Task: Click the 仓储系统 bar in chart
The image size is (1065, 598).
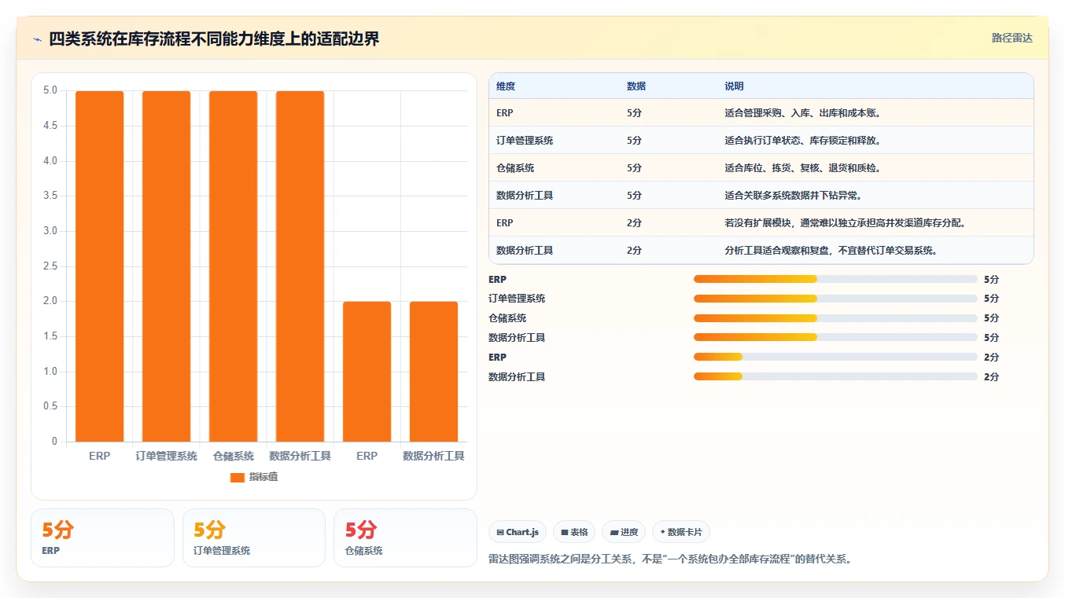Action: [x=234, y=266]
